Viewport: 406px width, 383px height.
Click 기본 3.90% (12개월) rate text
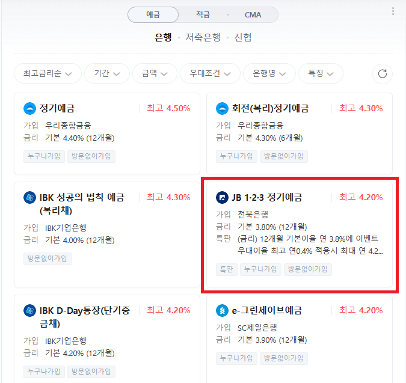pos(272,340)
